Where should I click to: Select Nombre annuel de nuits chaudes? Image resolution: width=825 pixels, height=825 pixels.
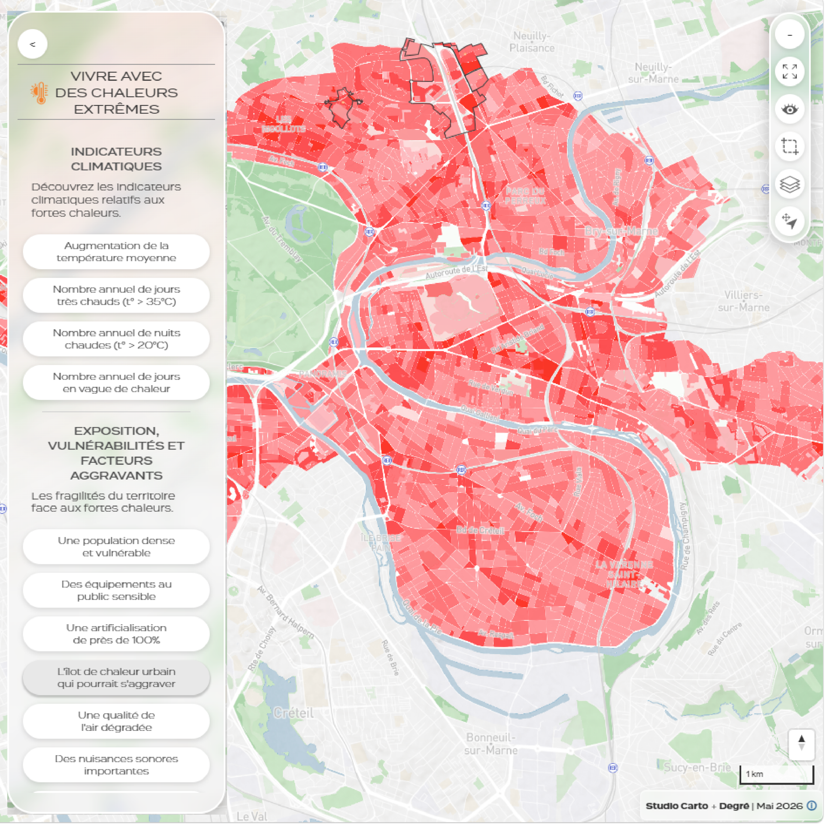pos(116,339)
